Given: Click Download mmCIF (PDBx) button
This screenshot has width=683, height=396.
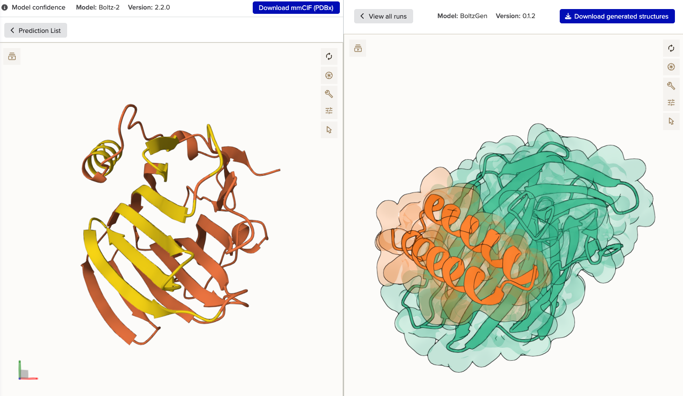Looking at the screenshot, I should 296,8.
